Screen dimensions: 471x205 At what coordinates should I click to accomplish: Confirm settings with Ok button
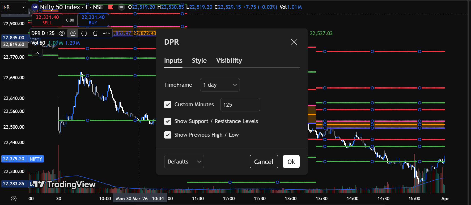coord(291,162)
